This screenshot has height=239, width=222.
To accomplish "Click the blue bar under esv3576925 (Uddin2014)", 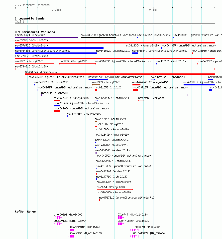I will coord(59,48).
